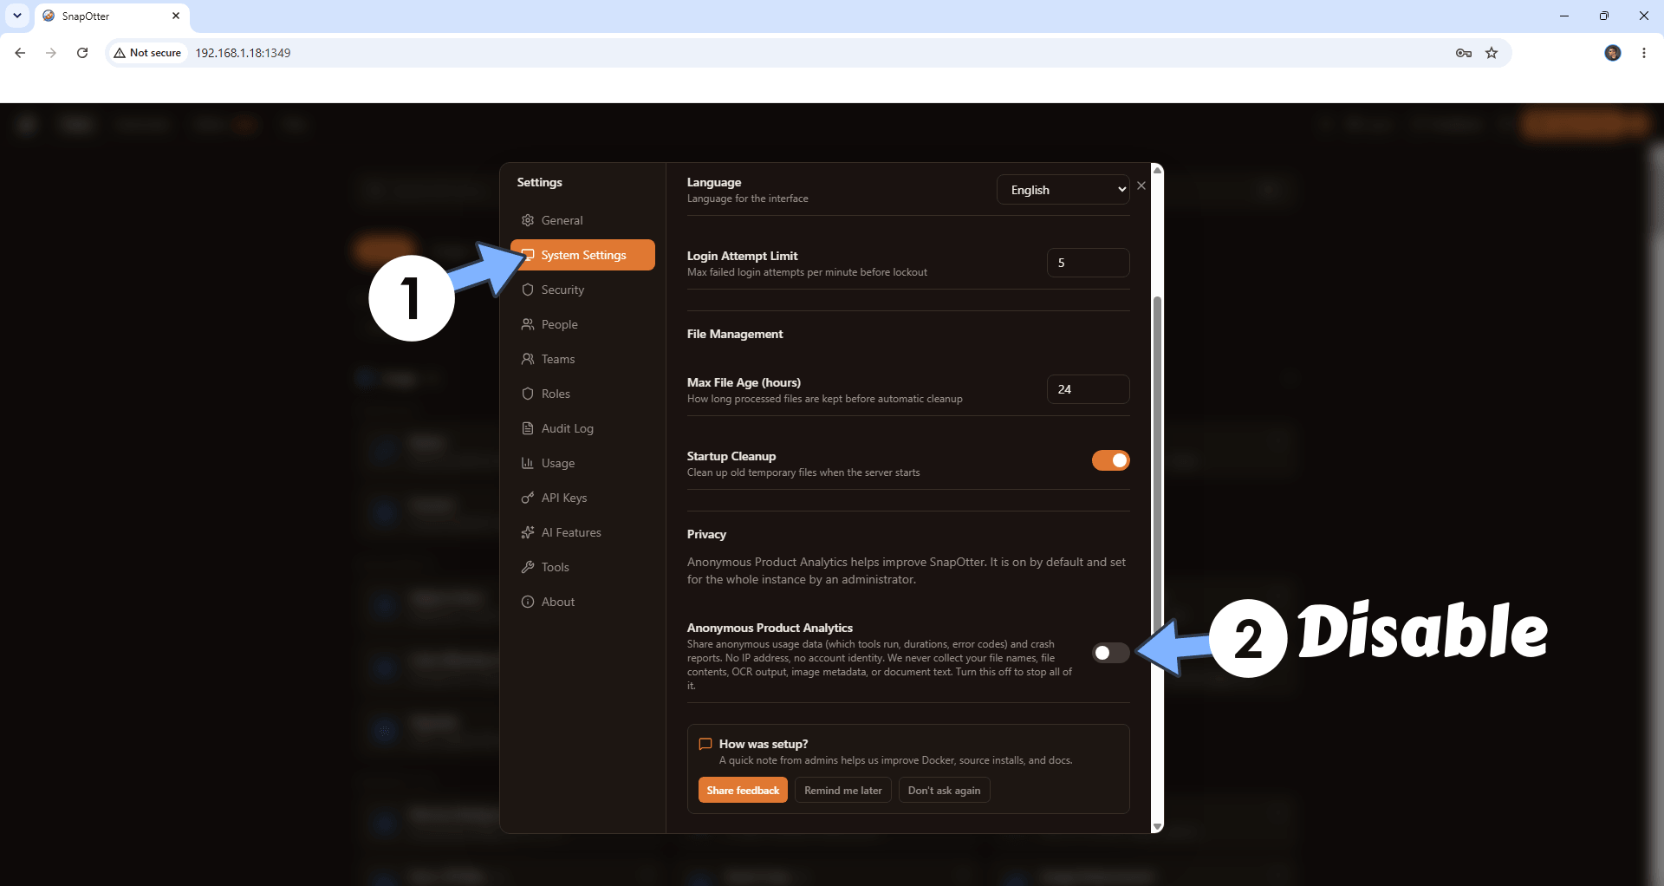Click the Login Attempt Limit field
Image resolution: width=1664 pixels, height=886 pixels.
[1088, 263]
